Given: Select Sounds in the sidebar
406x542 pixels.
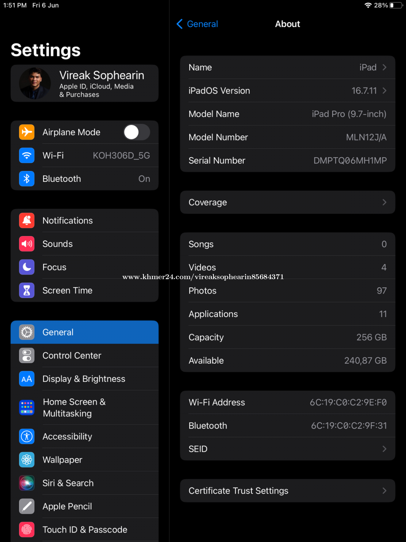Looking at the screenshot, I should 85,244.
